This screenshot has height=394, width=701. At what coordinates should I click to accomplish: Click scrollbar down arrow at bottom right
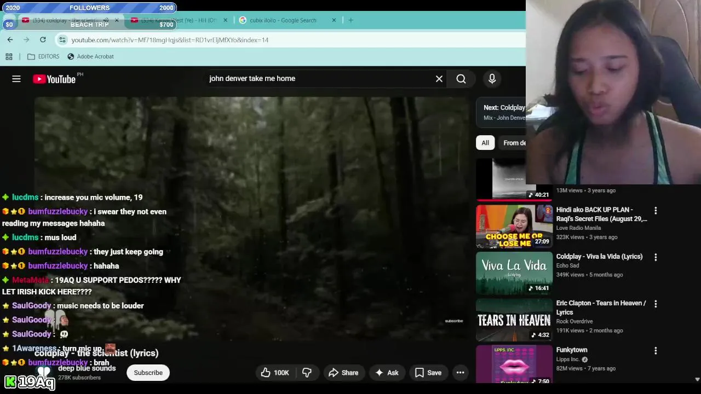(697, 379)
